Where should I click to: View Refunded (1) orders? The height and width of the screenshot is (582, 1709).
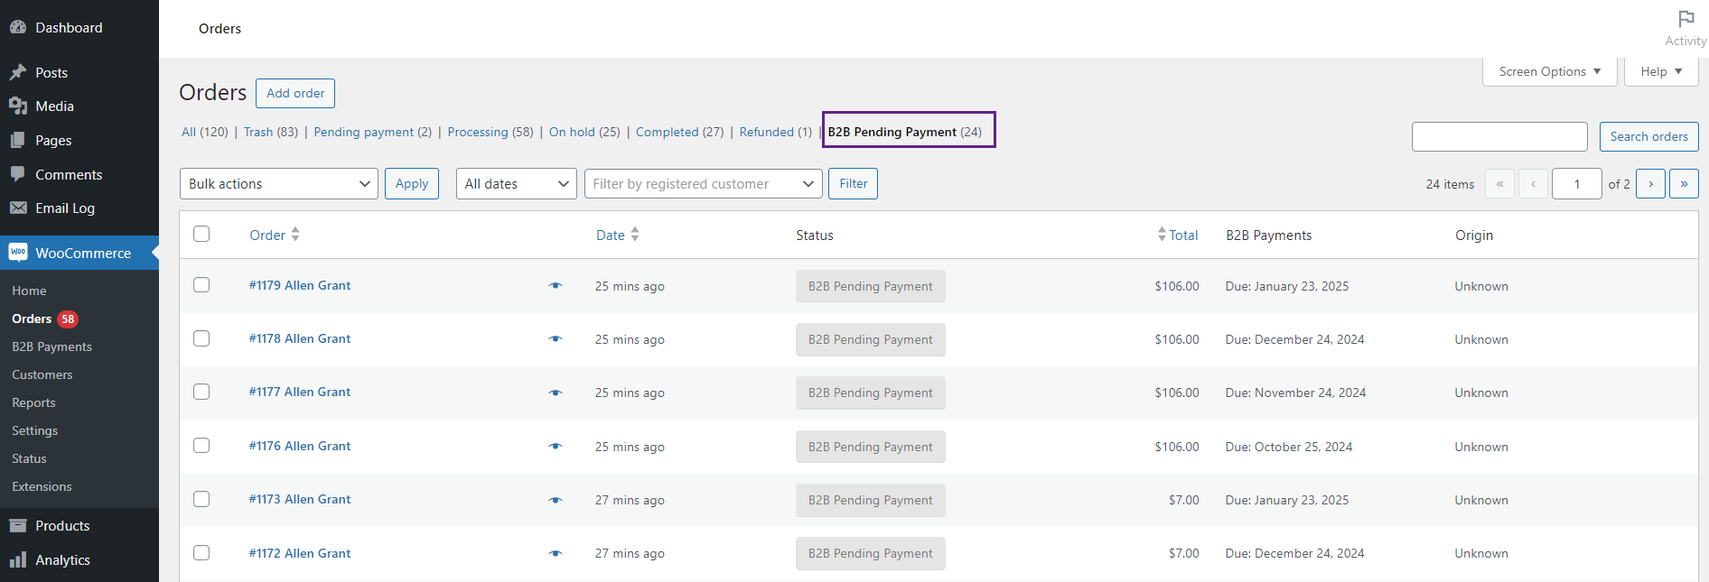tap(776, 132)
